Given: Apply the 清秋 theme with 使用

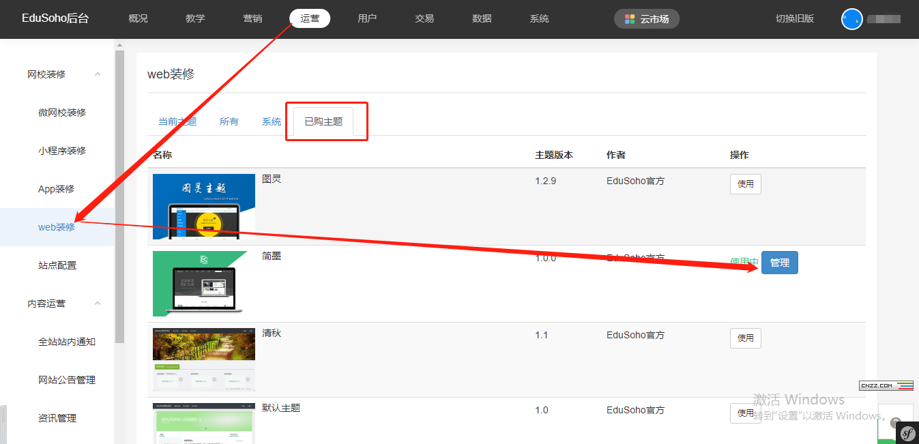Looking at the screenshot, I should pyautogui.click(x=745, y=338).
